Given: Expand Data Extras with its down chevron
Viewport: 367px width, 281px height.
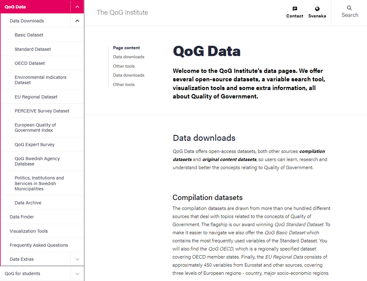Looking at the screenshot, I should 77,259.
